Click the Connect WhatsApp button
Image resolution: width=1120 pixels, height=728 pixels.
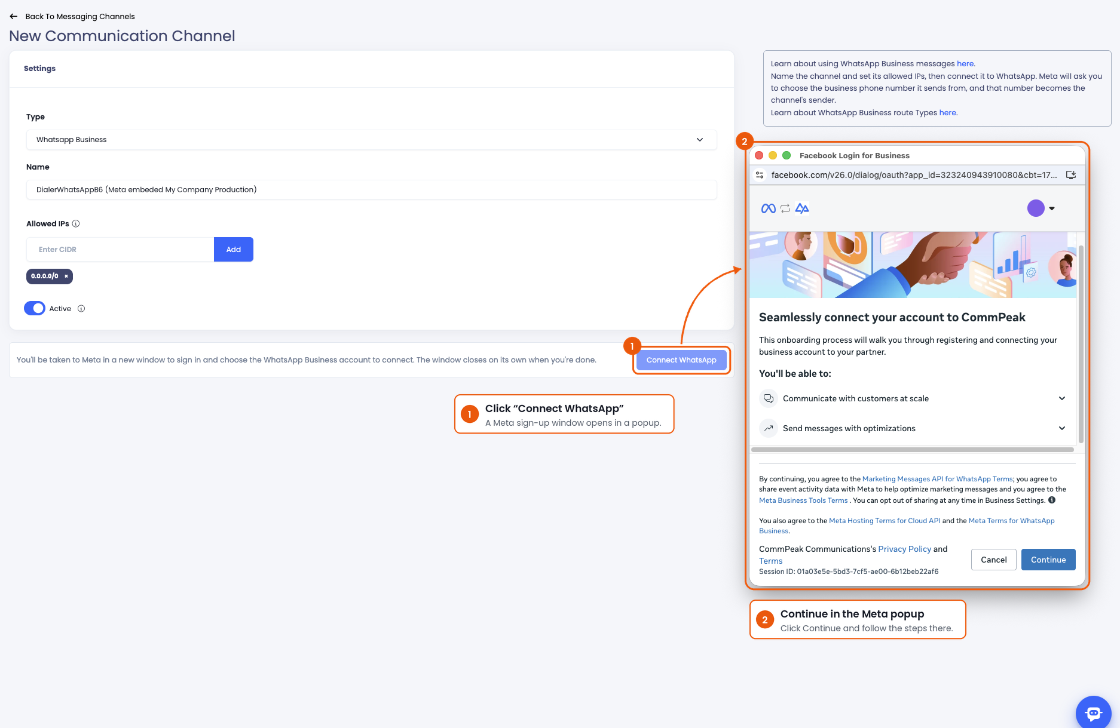point(681,360)
